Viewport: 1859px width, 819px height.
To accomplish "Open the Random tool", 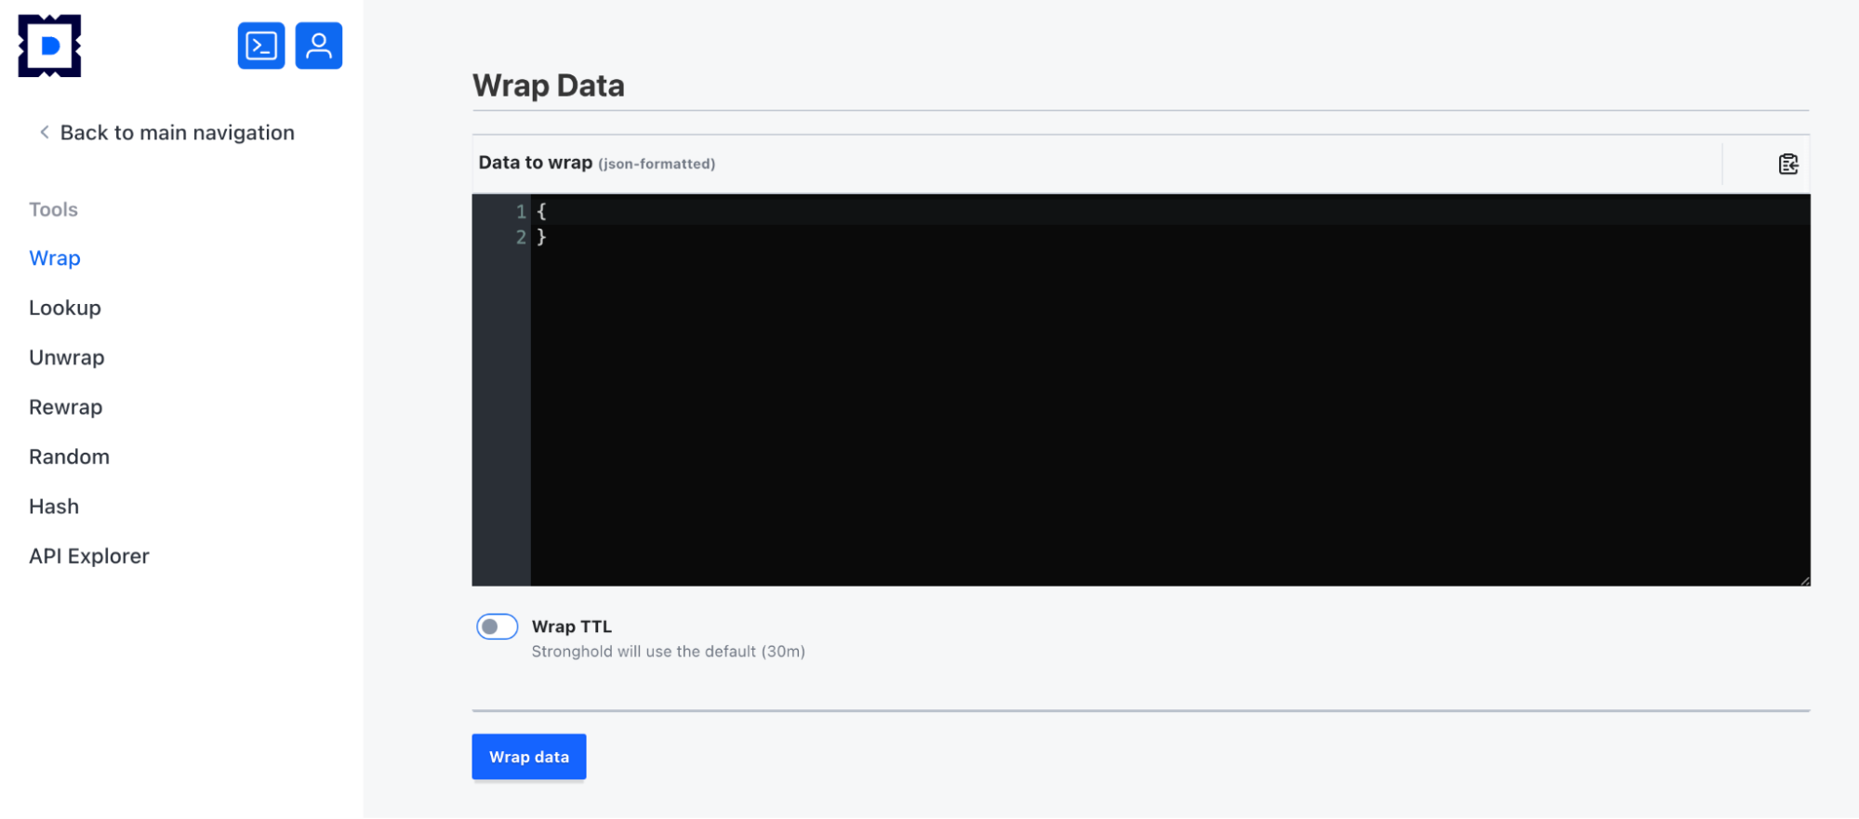I will point(70,456).
